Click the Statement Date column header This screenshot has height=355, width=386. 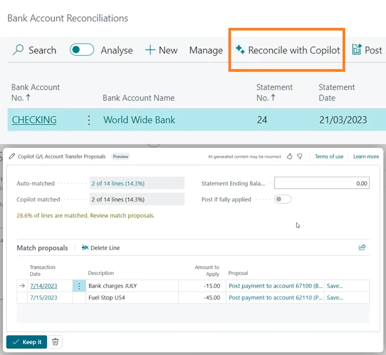[337, 93]
